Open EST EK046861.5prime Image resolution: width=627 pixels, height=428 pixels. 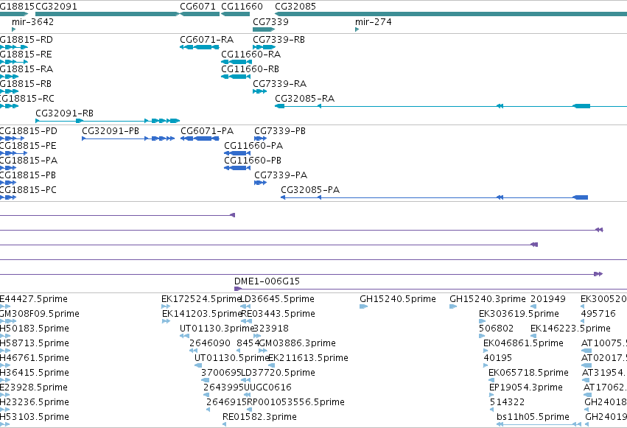(523, 343)
